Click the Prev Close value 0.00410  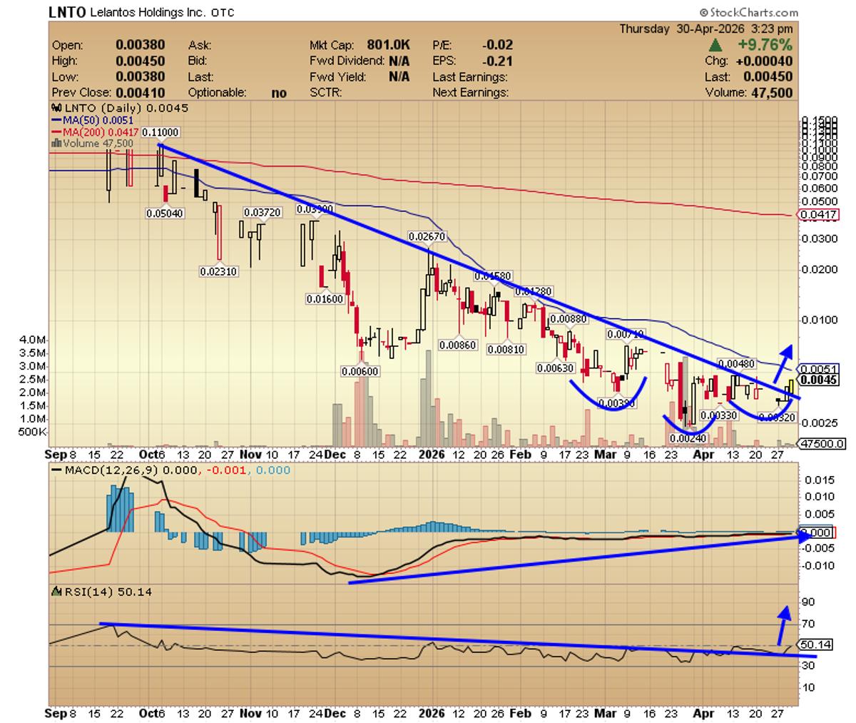point(140,92)
